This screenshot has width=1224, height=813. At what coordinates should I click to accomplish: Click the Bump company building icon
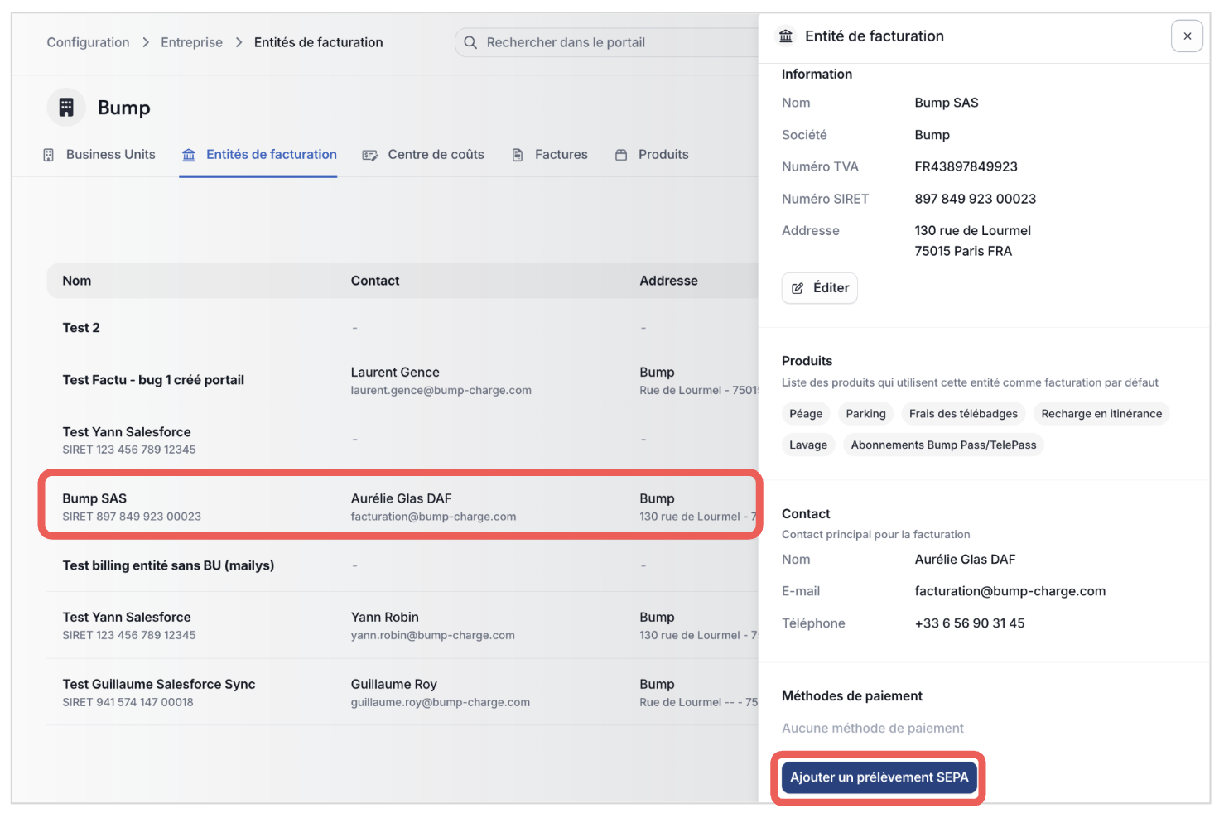[x=66, y=108]
